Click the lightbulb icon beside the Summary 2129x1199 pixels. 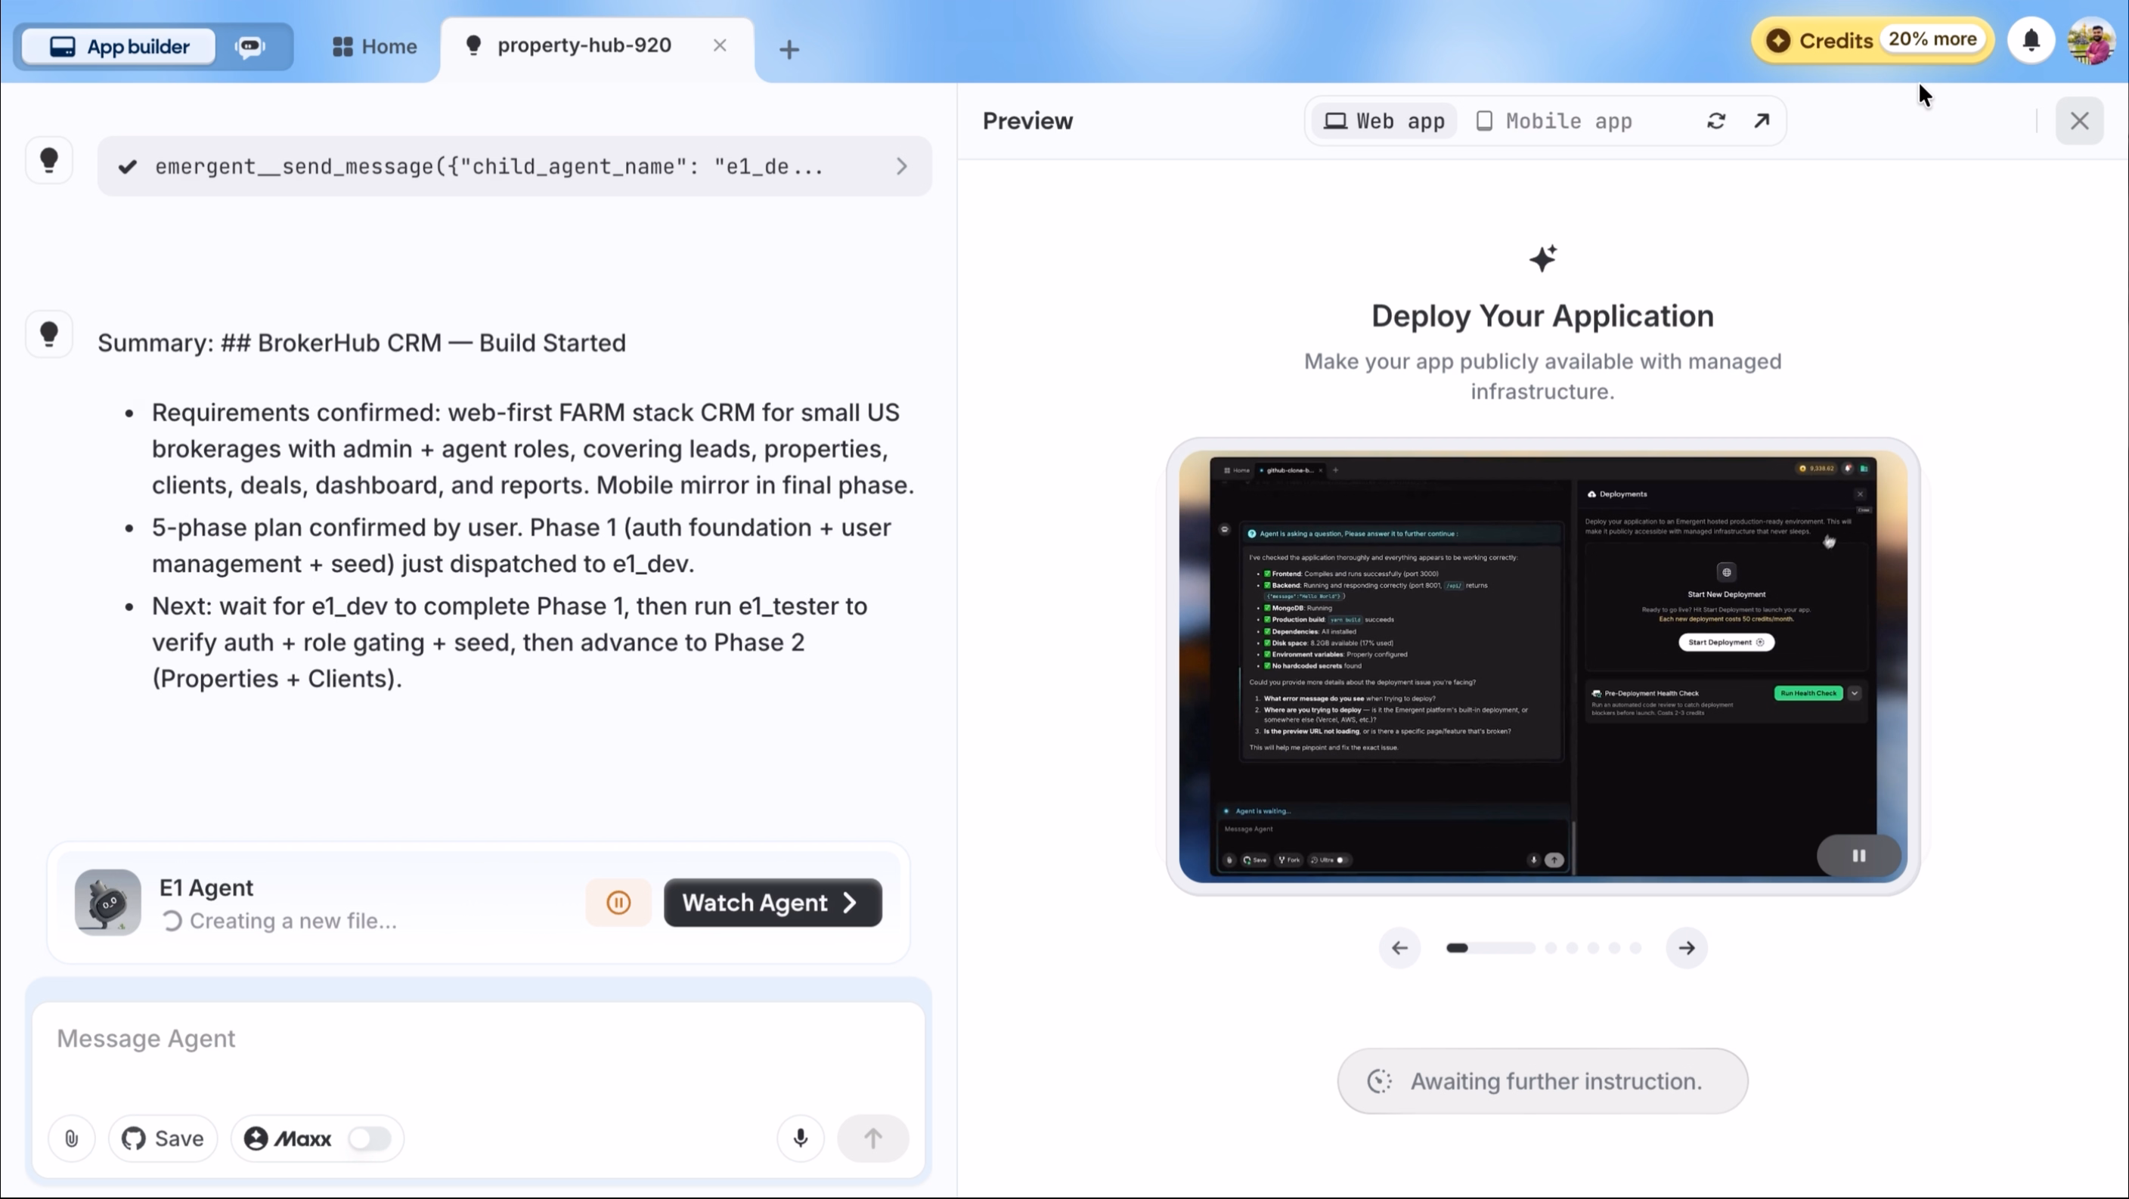[48, 333]
